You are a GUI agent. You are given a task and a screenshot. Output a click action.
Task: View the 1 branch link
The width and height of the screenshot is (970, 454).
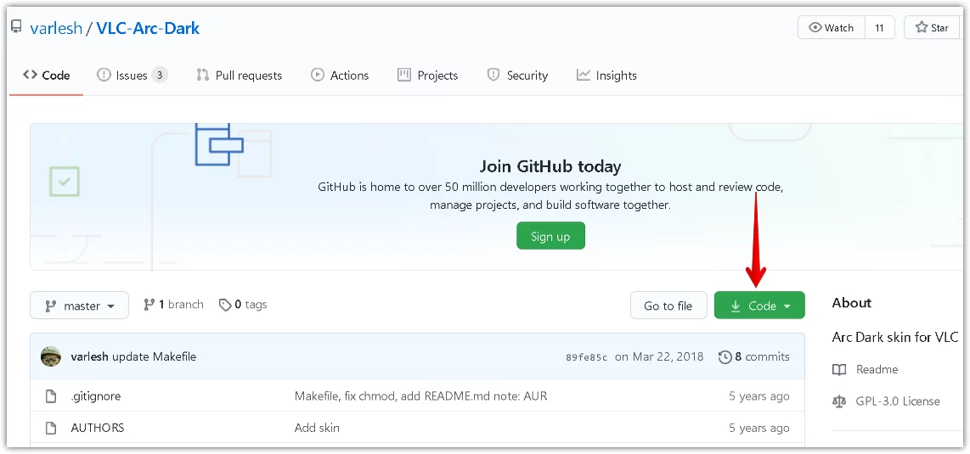[x=173, y=305]
